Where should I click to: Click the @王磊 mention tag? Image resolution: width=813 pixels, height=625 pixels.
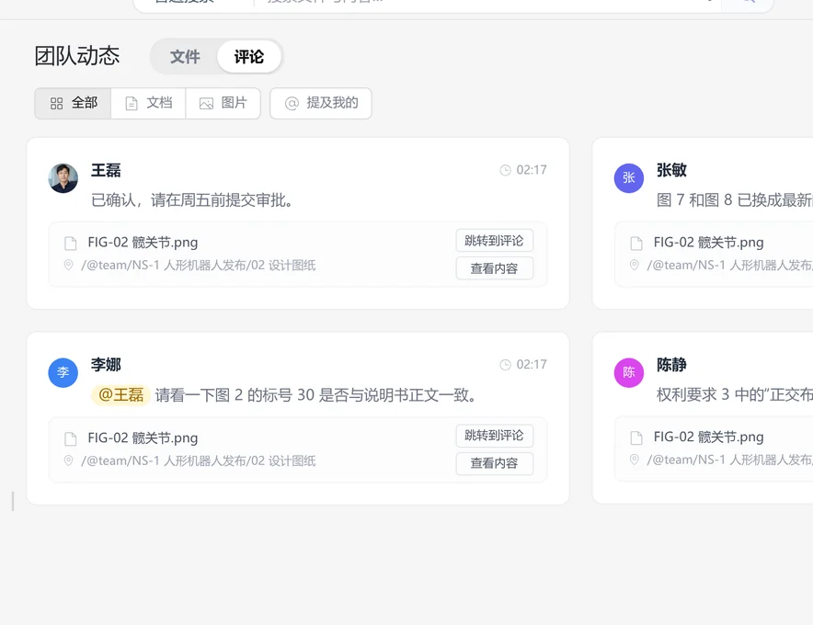pyautogui.click(x=120, y=395)
